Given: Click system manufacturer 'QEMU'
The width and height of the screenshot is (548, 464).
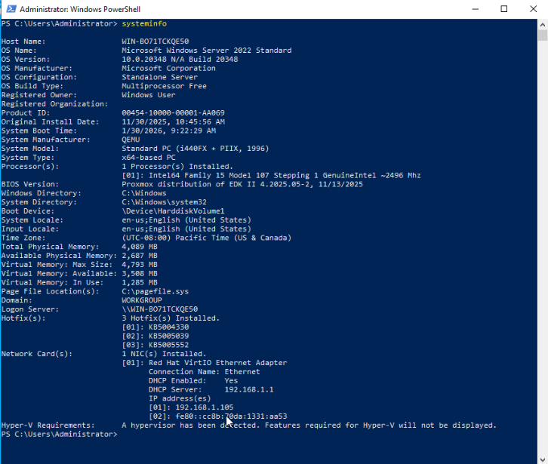Looking at the screenshot, I should [131, 140].
